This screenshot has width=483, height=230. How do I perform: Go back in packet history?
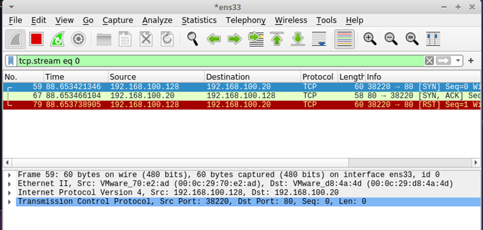(x=214, y=39)
